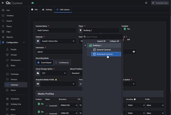
Task: Toggle the camera Enabled switch
Action: pos(124,29)
